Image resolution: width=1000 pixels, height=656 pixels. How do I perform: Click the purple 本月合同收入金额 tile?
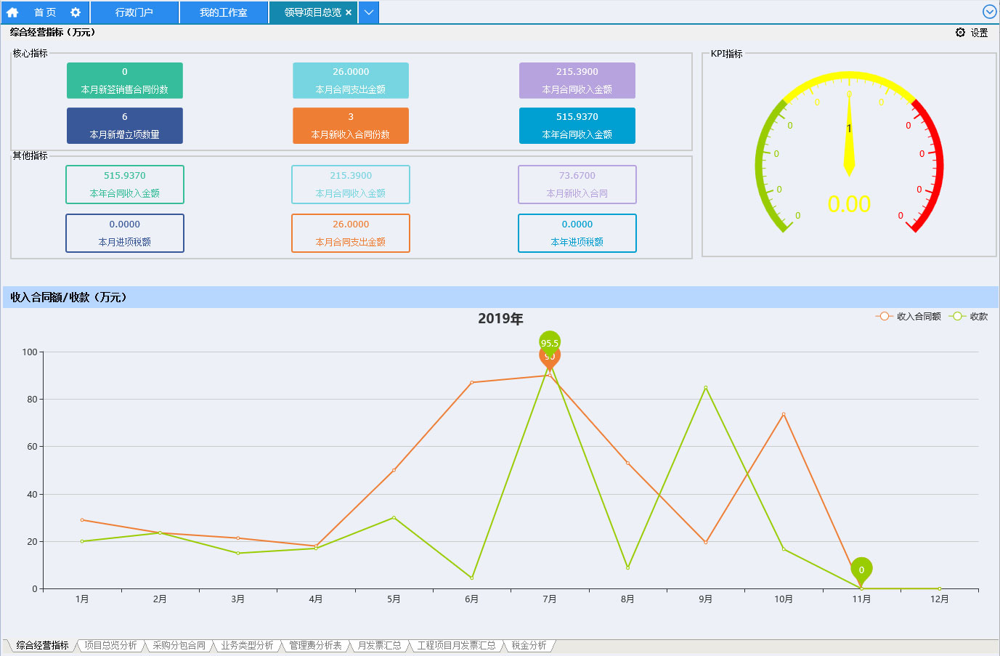click(577, 81)
